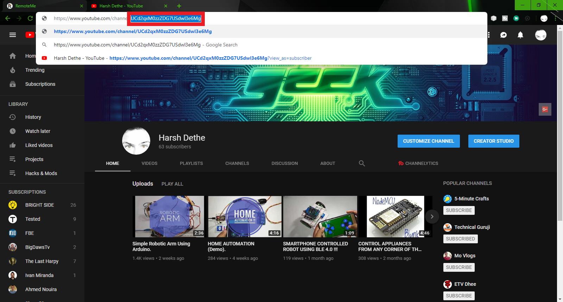Open the Tested subscription channel
This screenshot has width=563, height=302.
[x=42, y=219]
